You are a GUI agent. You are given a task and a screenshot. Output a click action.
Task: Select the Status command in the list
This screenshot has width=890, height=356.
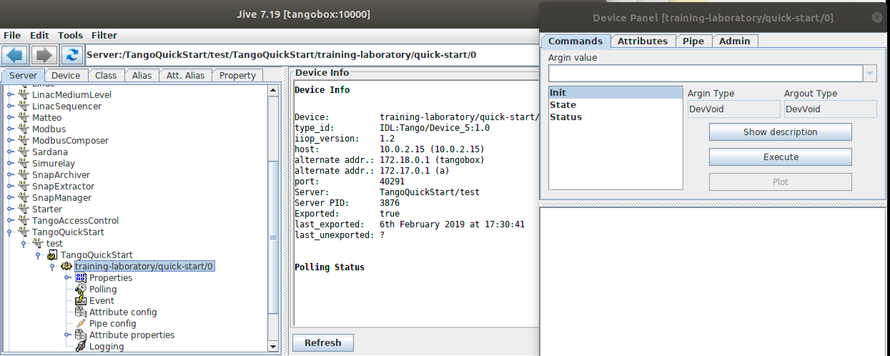tap(615, 117)
